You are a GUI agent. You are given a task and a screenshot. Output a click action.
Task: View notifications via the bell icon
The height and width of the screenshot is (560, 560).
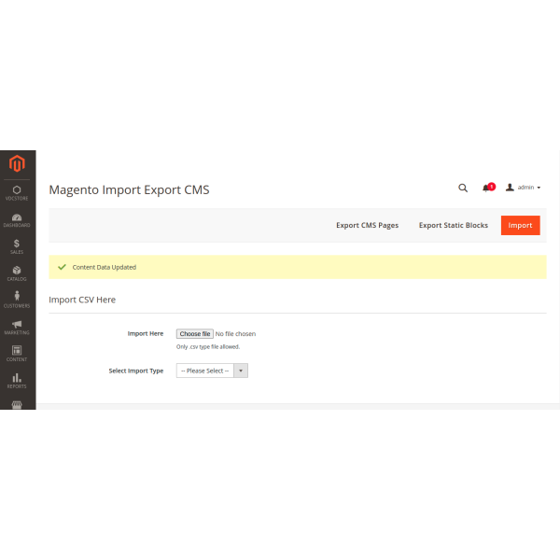[486, 188]
